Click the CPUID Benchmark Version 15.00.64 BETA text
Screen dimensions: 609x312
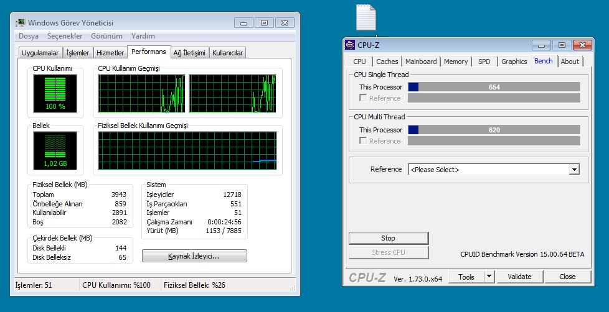pyautogui.click(x=522, y=254)
